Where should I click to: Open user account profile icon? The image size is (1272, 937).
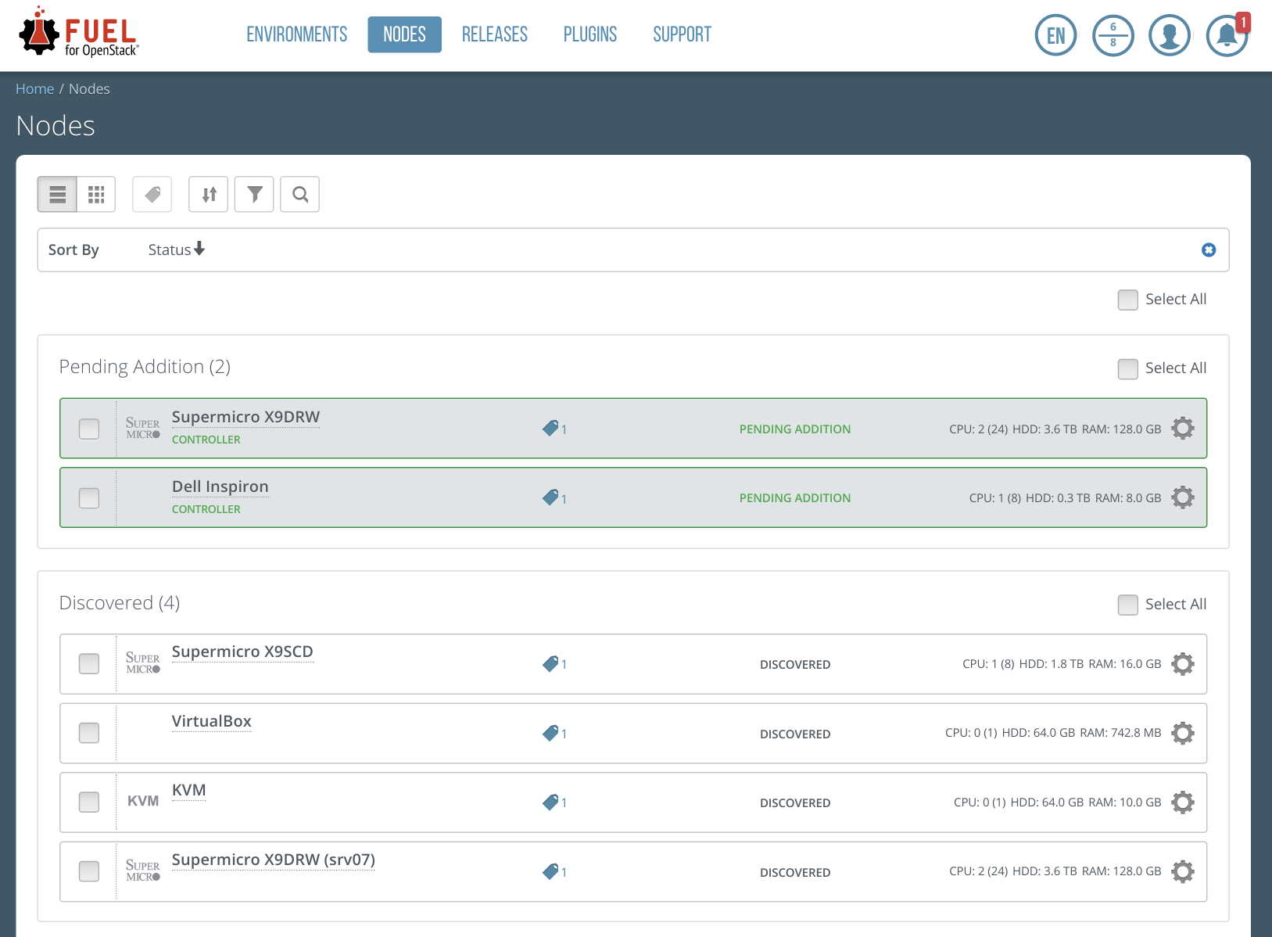(1169, 36)
